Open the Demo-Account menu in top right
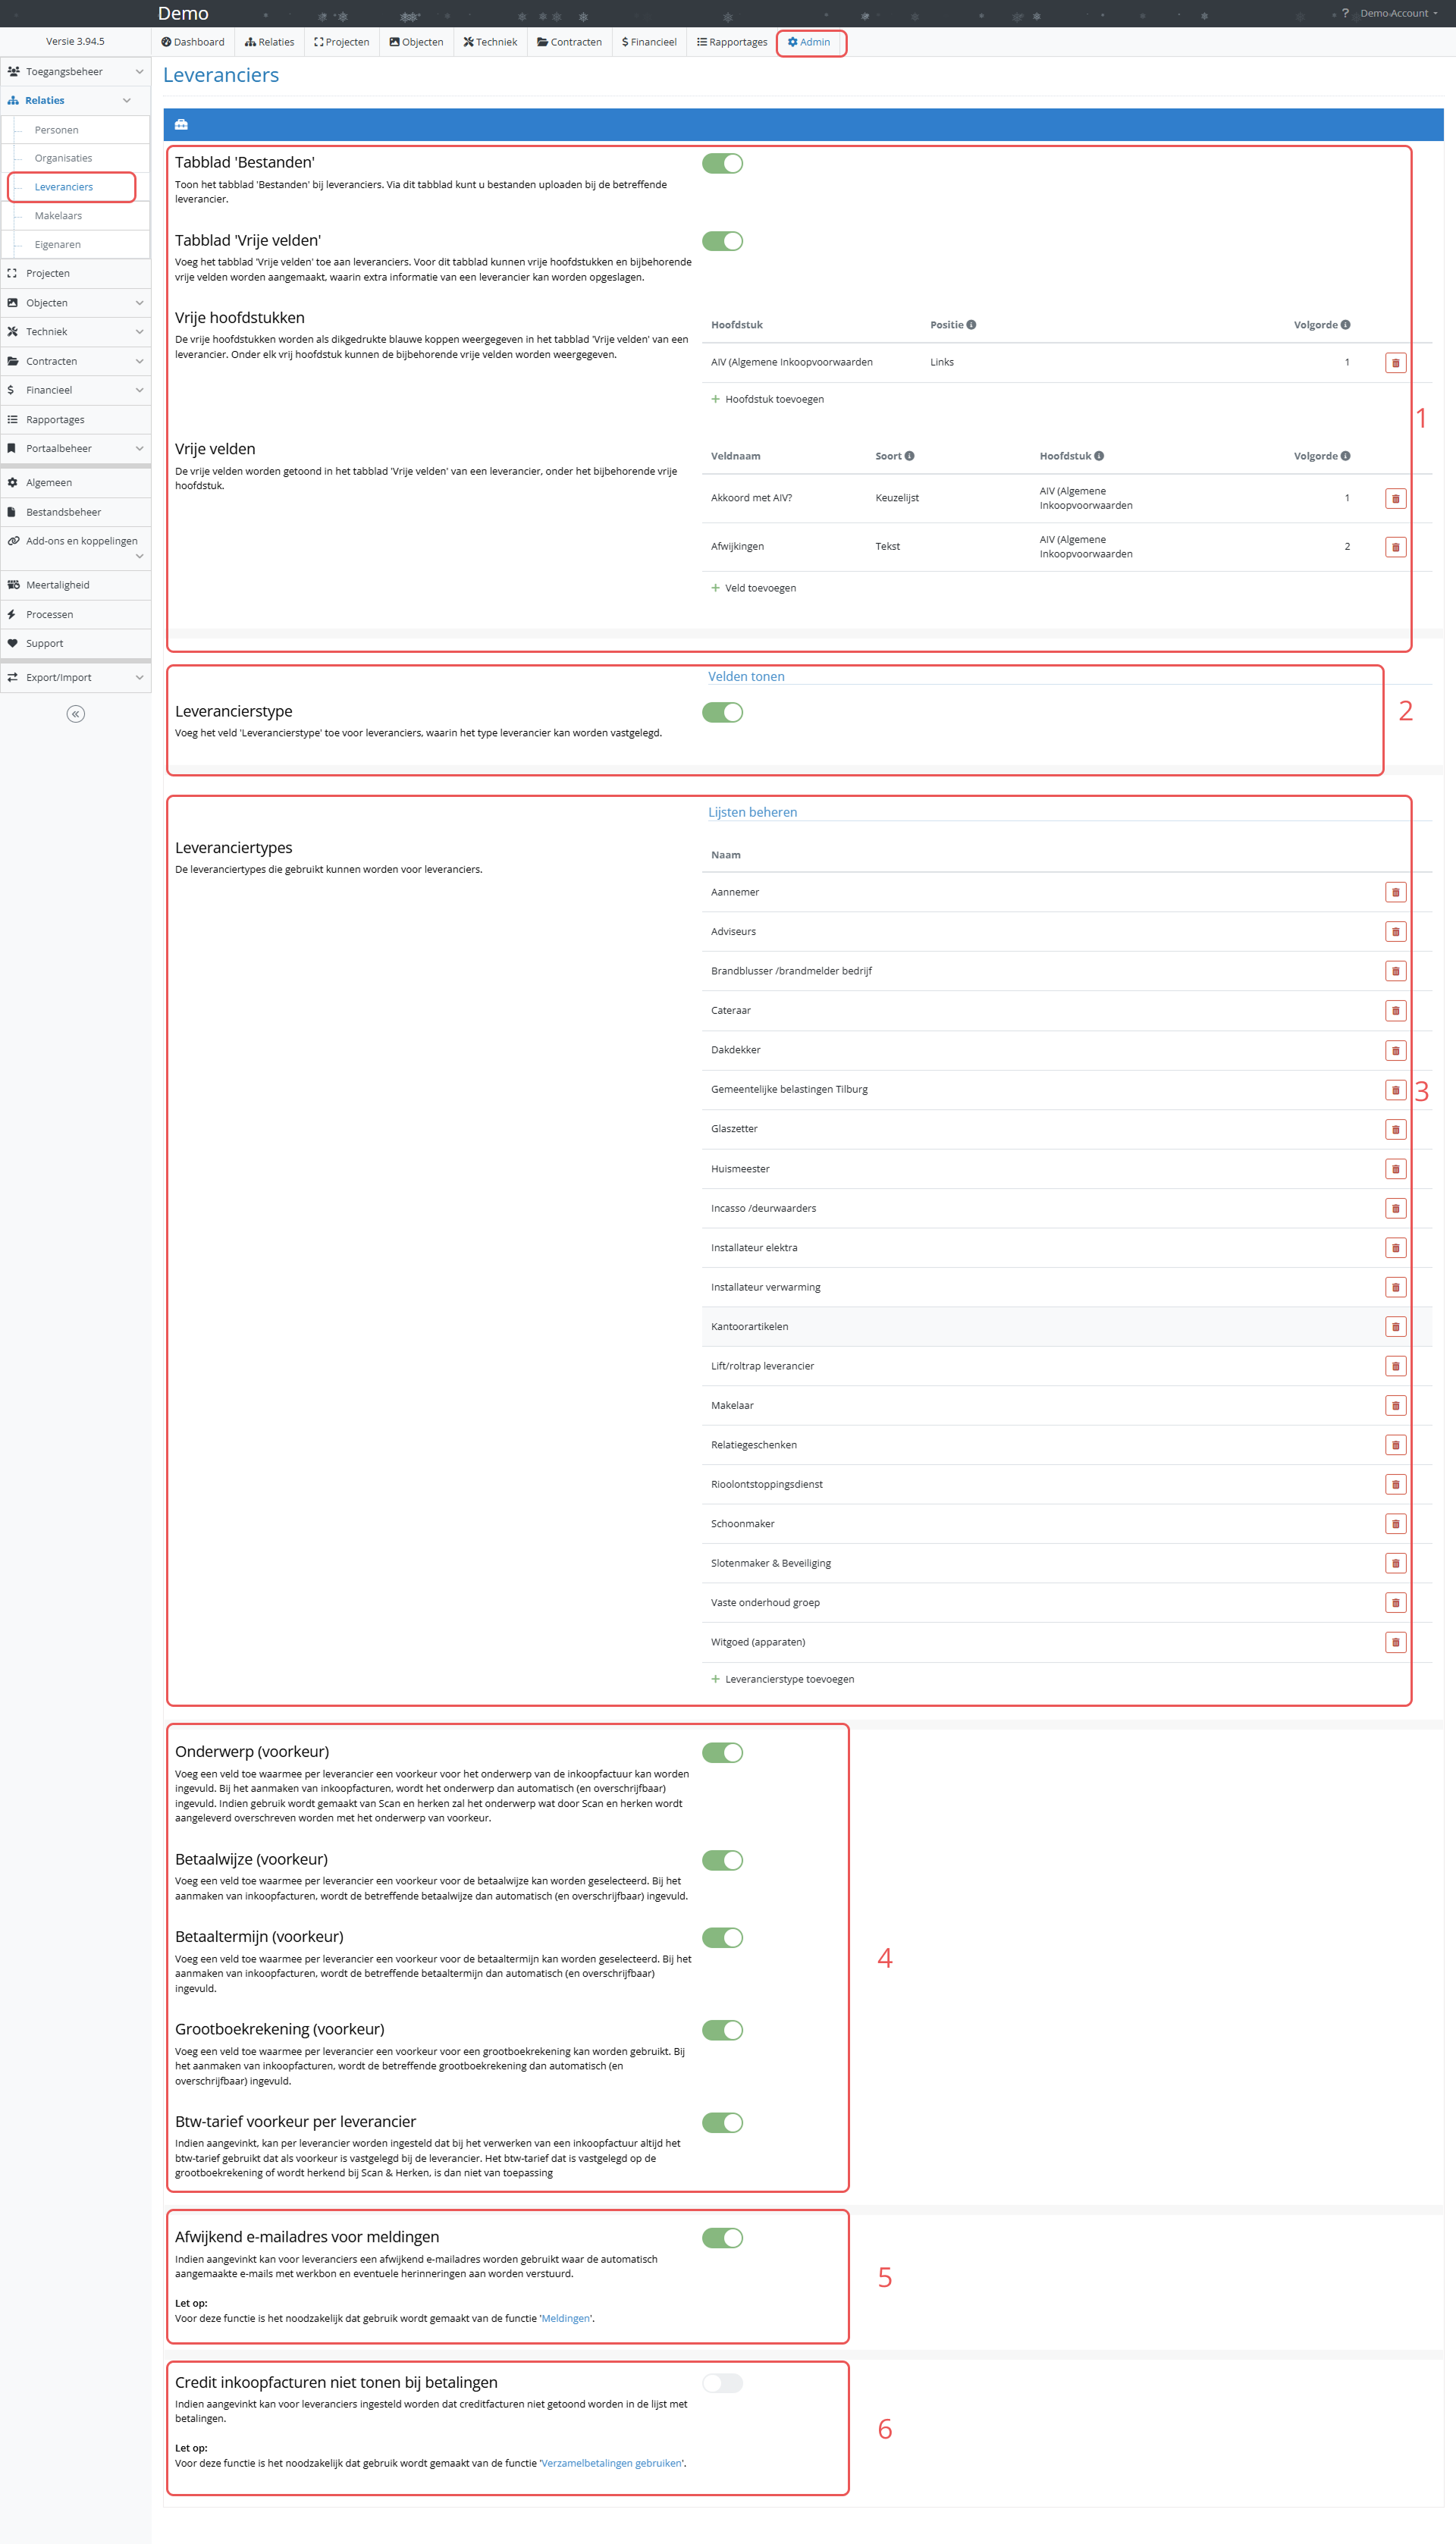 (1396, 13)
